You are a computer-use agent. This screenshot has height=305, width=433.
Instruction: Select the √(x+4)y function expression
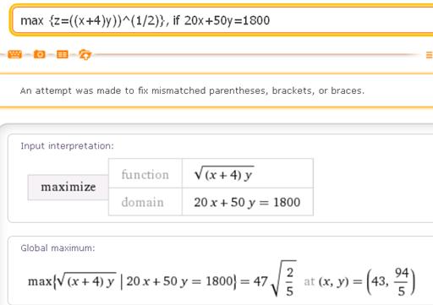point(224,174)
